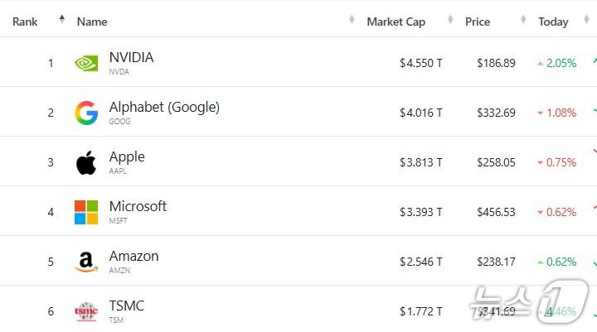Click Alphabet's $4.016 T market cap
The width and height of the screenshot is (597, 332).
click(x=420, y=113)
